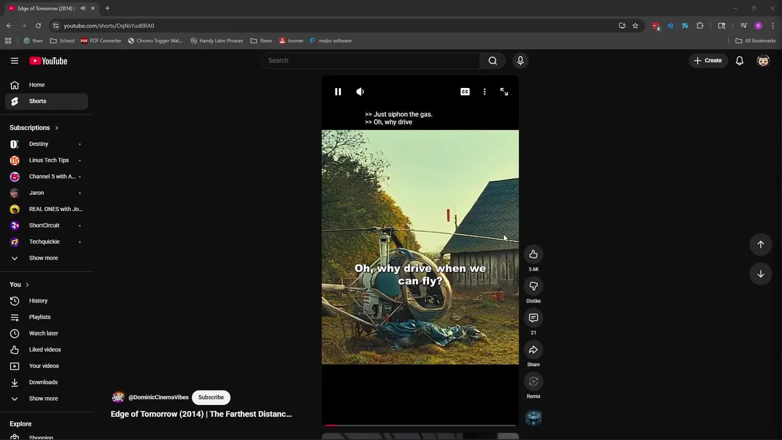Open Your videos

(x=46, y=366)
